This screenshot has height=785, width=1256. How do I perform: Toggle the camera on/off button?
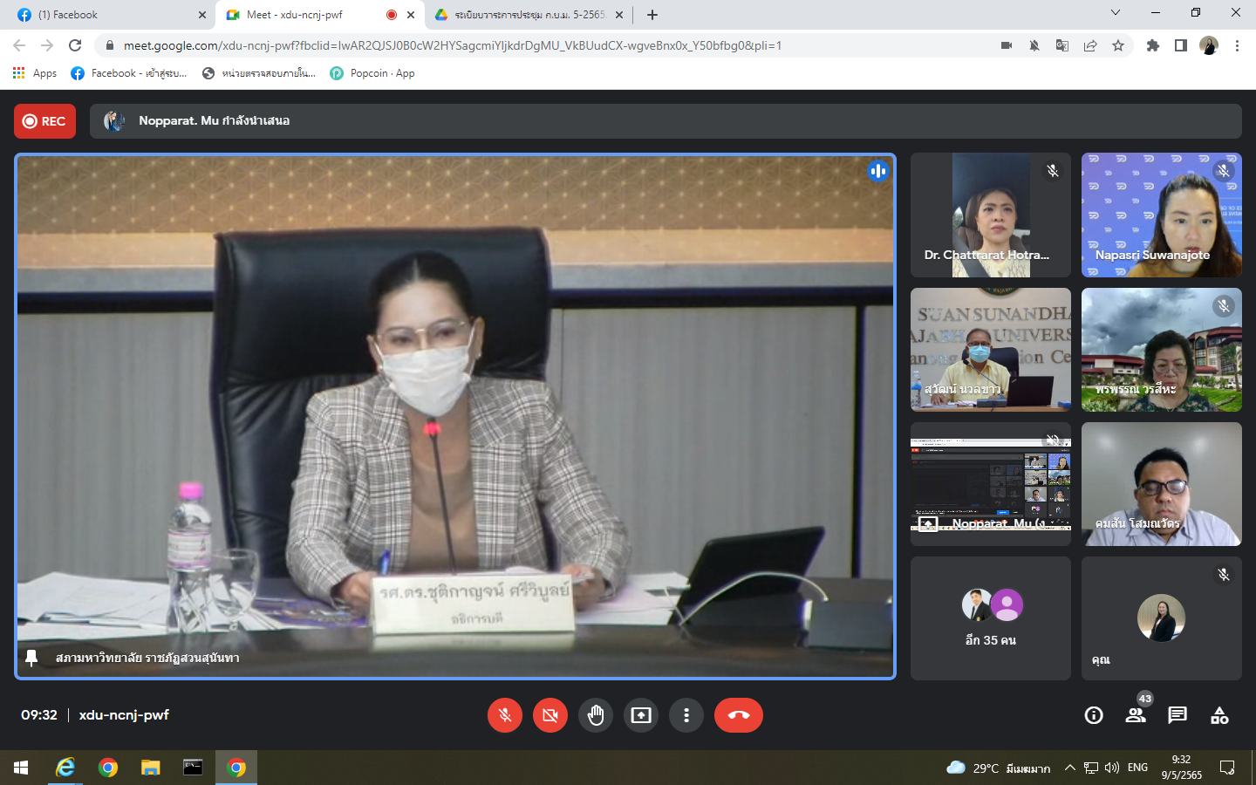pyautogui.click(x=550, y=715)
